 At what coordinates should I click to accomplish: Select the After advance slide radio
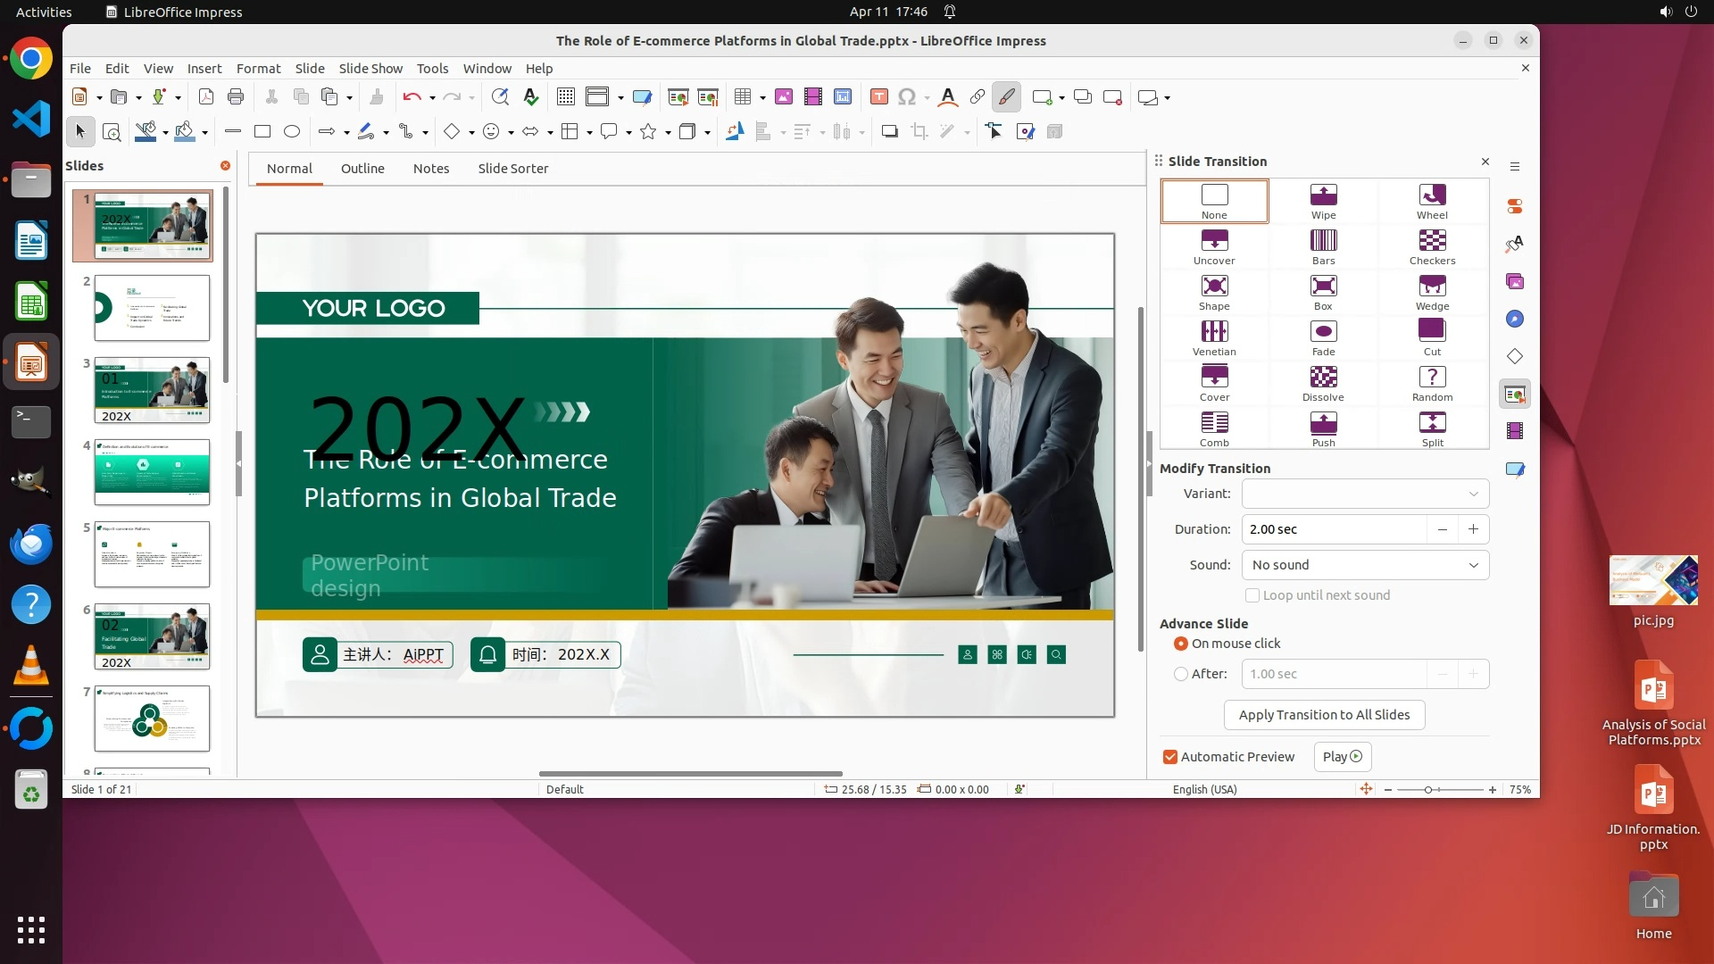1181,674
